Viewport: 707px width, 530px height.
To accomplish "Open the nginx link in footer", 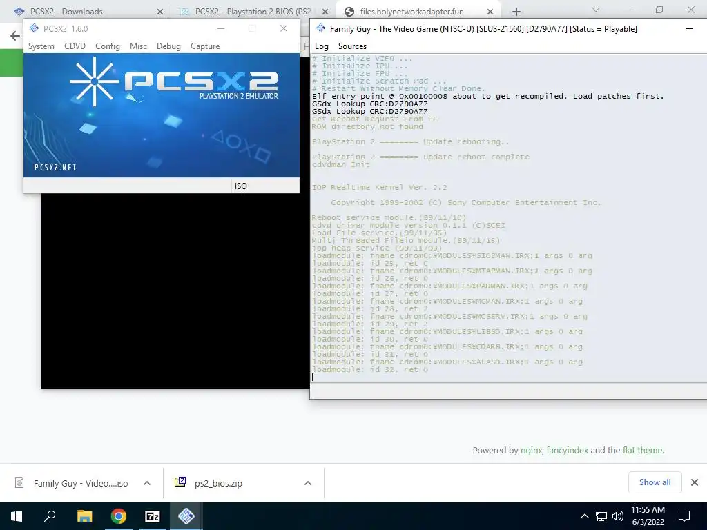I will pos(531,450).
